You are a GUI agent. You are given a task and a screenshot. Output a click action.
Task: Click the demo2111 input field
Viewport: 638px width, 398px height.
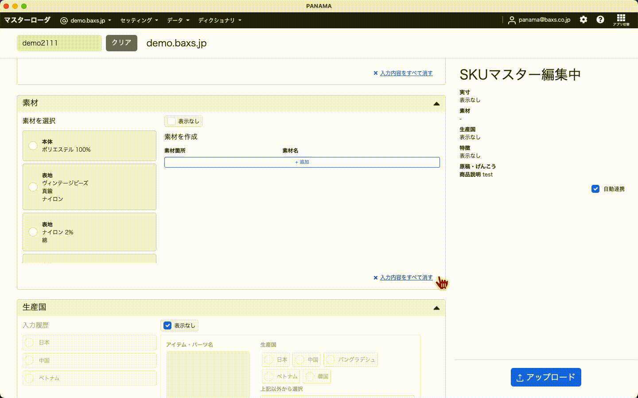coord(59,43)
